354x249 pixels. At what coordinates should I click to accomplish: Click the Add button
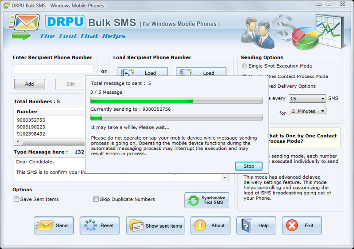point(29,84)
